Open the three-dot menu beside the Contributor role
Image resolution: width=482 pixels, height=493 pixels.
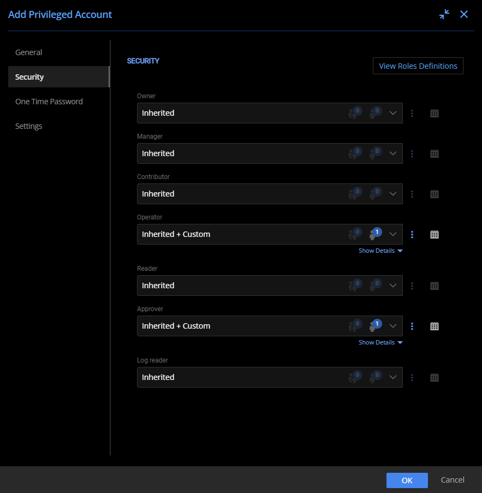point(412,194)
